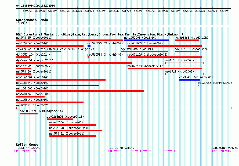This screenshot has width=239, height=166.
Task: Select nsv457604 (Itsara2009) label
Action: [67, 122]
